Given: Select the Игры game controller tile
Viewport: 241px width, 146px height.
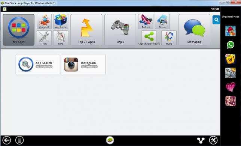Looking at the screenshot, I should [x=120, y=30].
